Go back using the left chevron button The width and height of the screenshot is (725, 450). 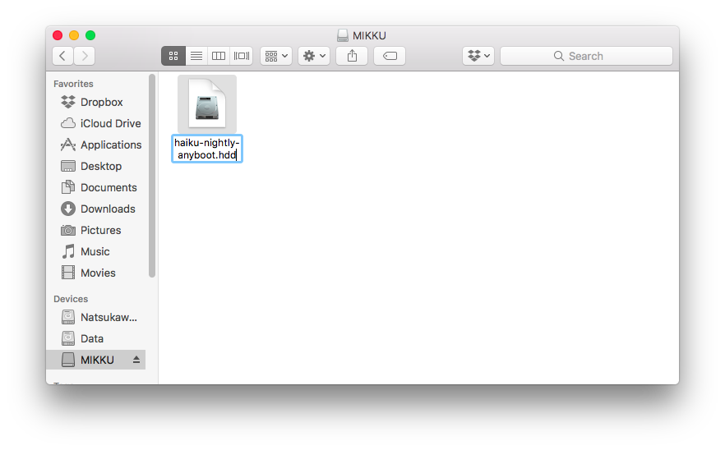[63, 56]
